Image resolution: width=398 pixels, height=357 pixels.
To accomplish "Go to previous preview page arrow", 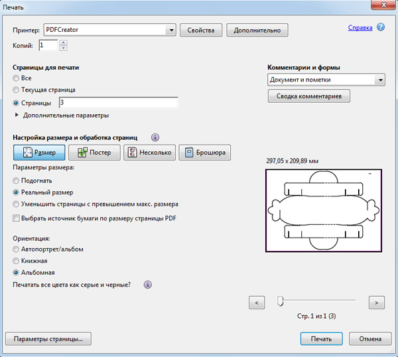I will [x=257, y=302].
